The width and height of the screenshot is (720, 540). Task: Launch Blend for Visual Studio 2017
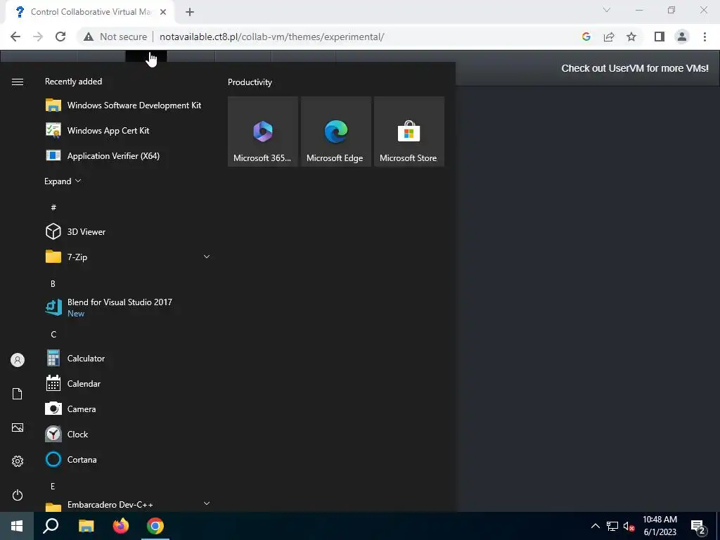coord(128,307)
